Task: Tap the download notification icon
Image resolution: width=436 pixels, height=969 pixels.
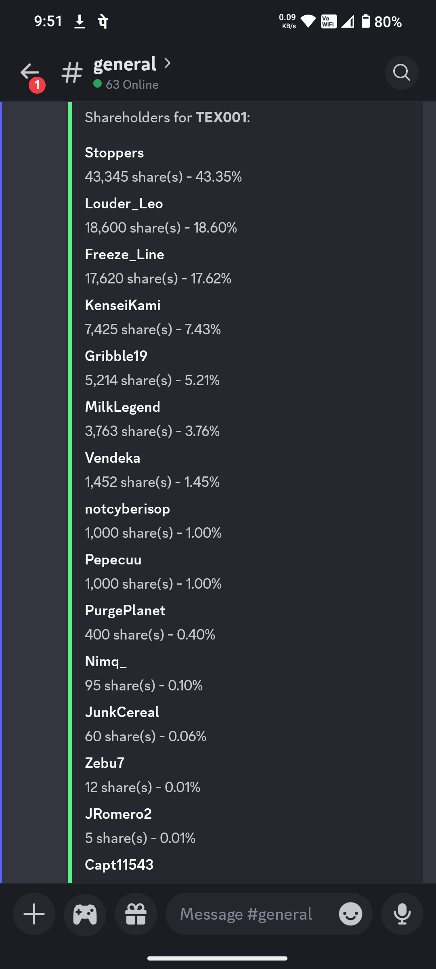Action: point(80,21)
